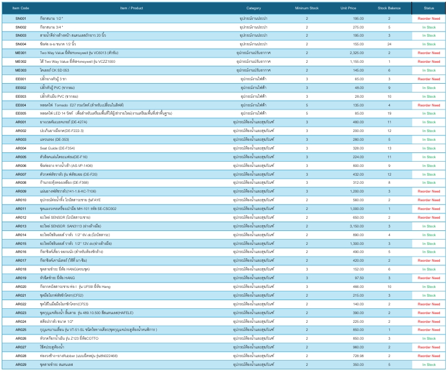Select the "Stock Balance" column header

pyautogui.click(x=389, y=8)
